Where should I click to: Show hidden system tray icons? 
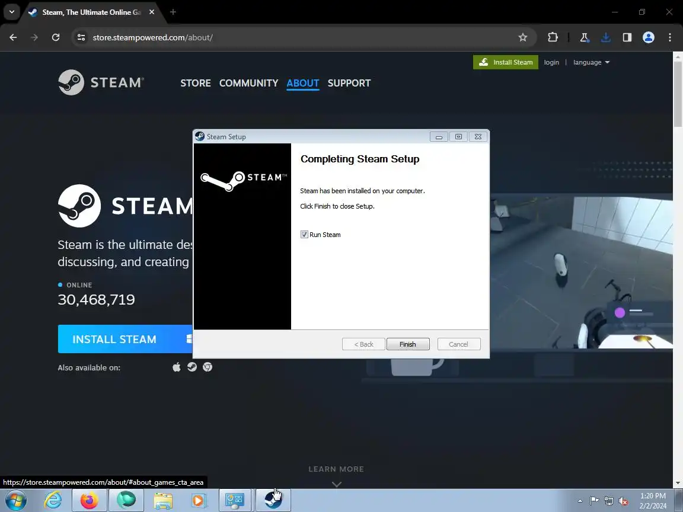point(580,501)
